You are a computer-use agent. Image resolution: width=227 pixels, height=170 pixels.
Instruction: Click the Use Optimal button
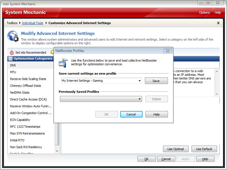pyautogui.click(x=176, y=149)
